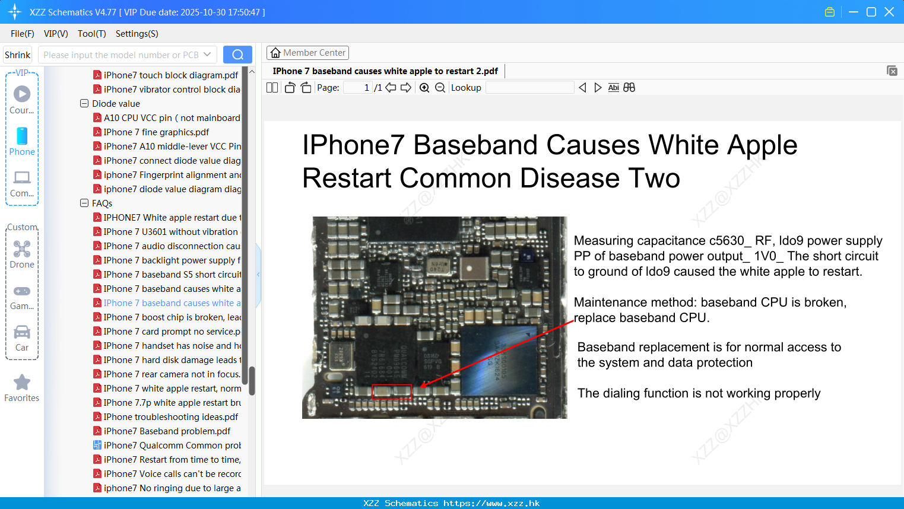This screenshot has width=904, height=509.
Task: Open the VIP(V) menu
Action: pyautogui.click(x=56, y=34)
